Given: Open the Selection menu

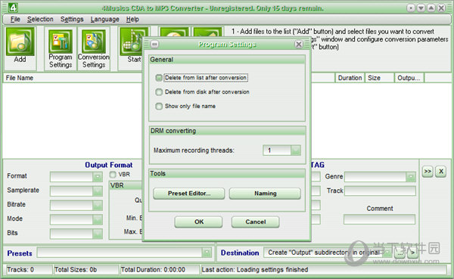Looking at the screenshot, I should pos(40,20).
